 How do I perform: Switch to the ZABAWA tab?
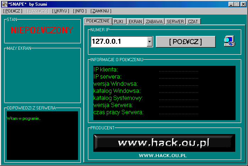154,22
